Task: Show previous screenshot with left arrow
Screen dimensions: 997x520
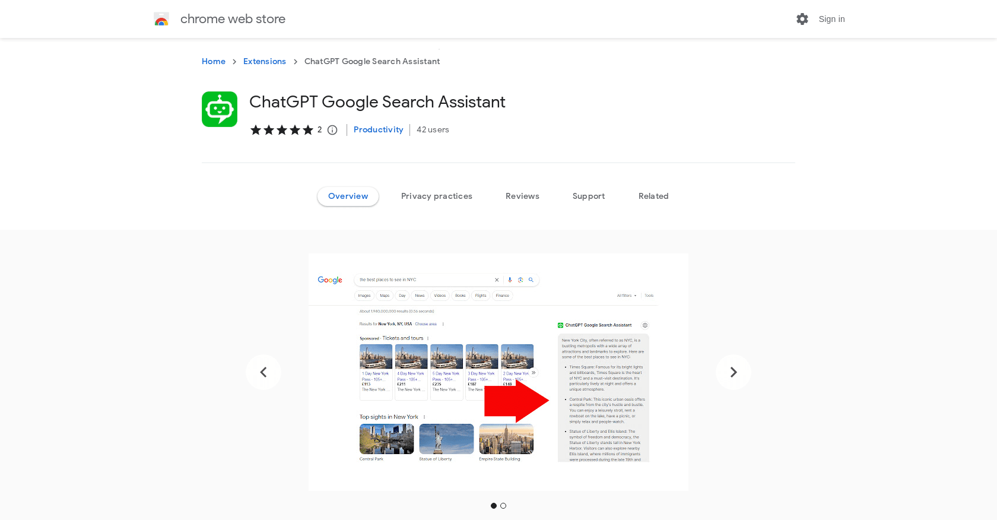Action: tap(263, 372)
